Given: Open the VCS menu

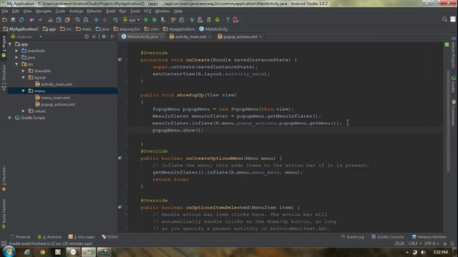Looking at the screenshot, I should [147, 11].
